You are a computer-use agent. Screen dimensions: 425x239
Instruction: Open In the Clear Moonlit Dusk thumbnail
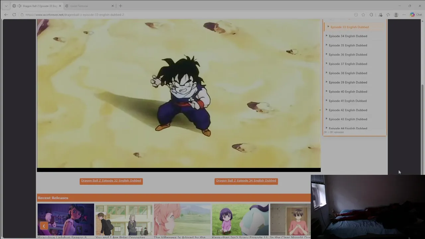[291, 220]
